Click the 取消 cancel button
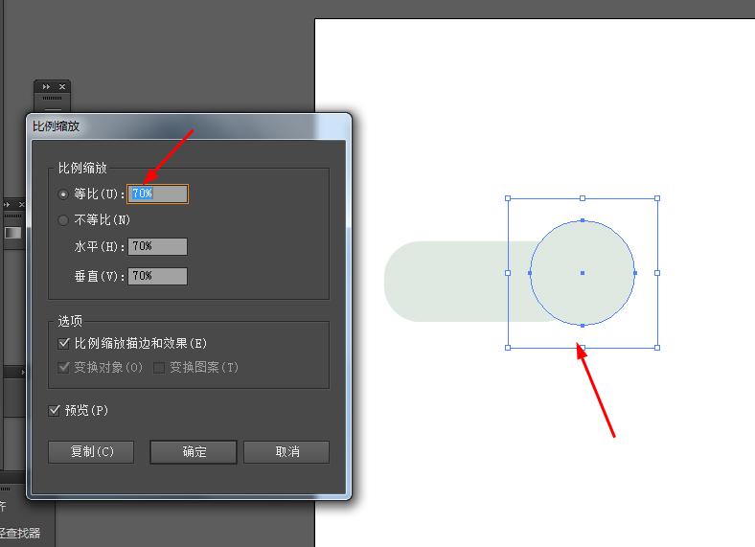755x547 pixels. (x=286, y=452)
